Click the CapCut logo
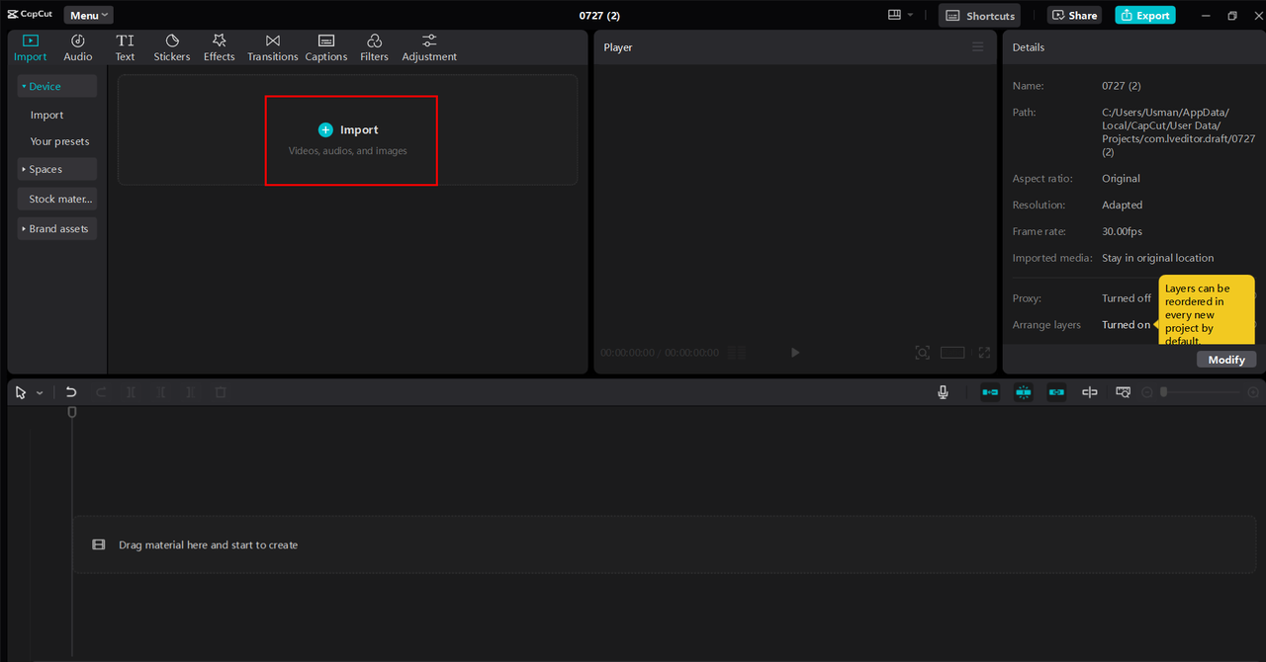Image resolution: width=1266 pixels, height=662 pixels. 30,15
